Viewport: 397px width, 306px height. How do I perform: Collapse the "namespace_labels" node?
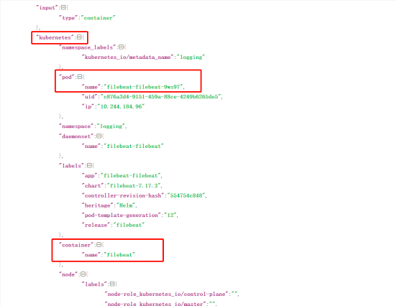coord(121,47)
